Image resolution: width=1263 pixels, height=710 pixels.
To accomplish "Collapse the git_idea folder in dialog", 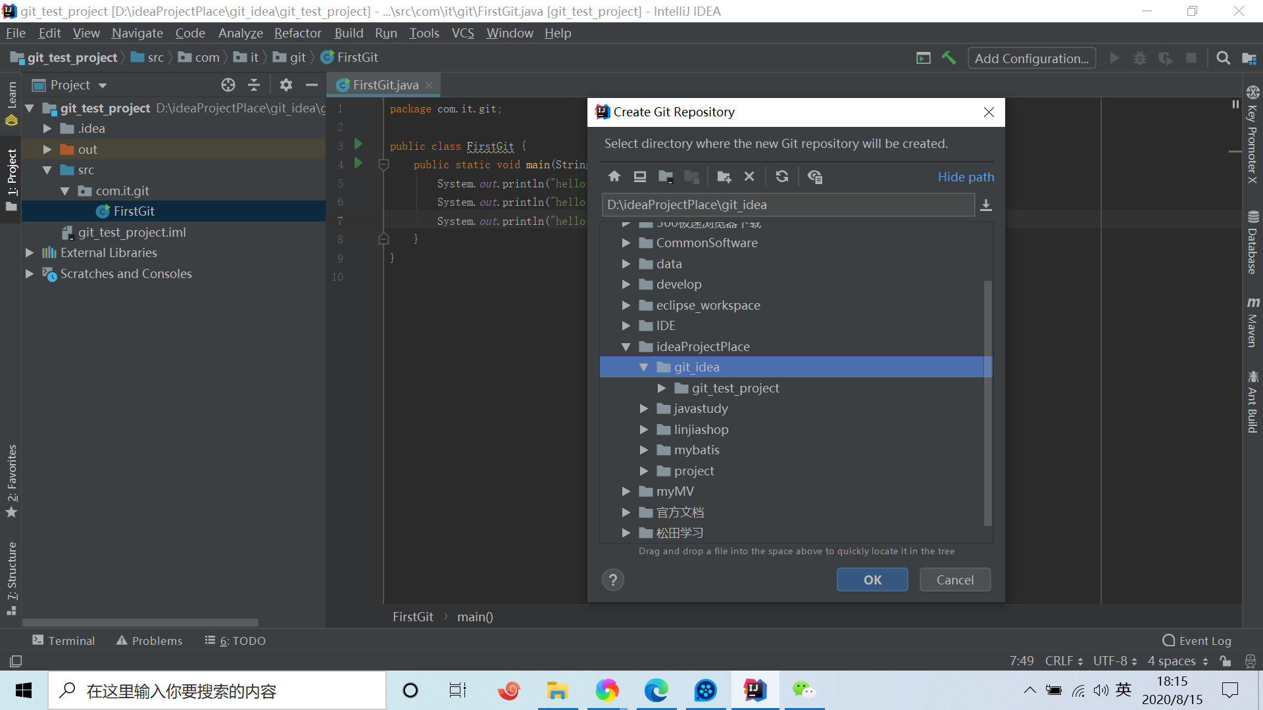I will 643,367.
